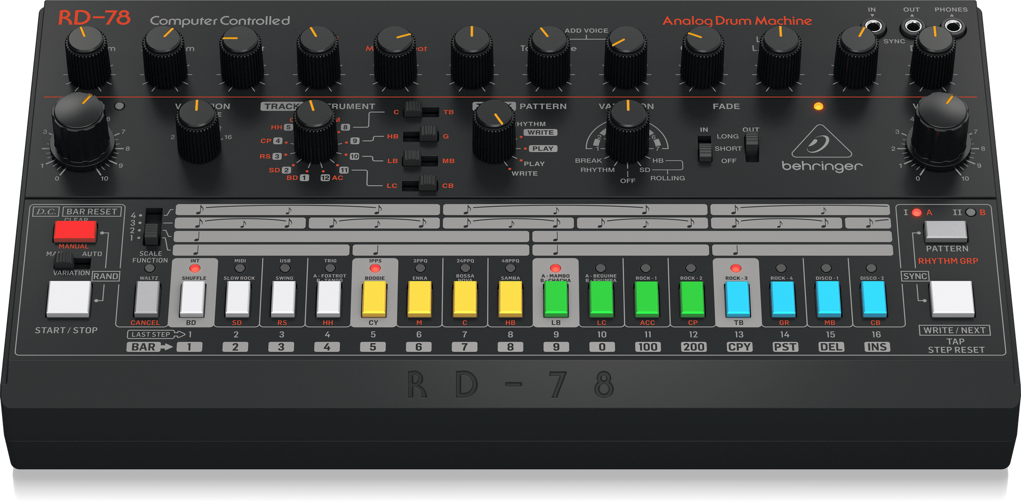
Task: Click the lit 1PPS LED above CY
Action: coord(375,268)
